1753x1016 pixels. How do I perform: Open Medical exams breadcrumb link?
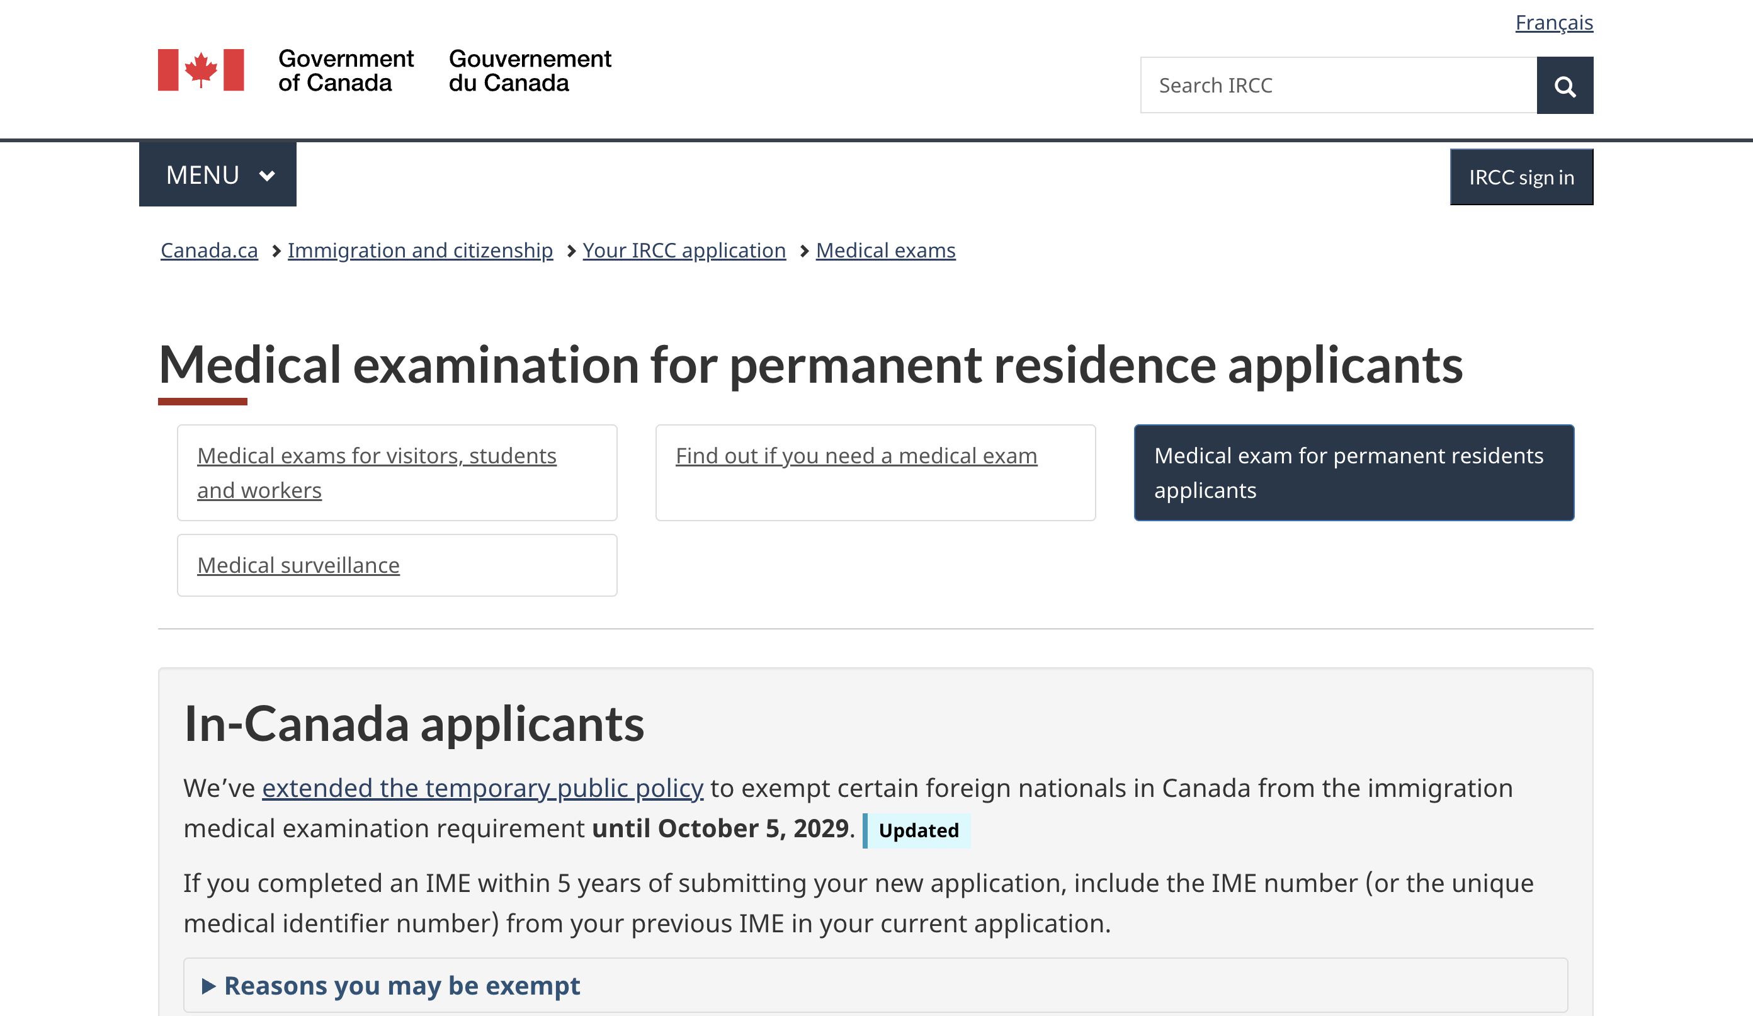885,250
